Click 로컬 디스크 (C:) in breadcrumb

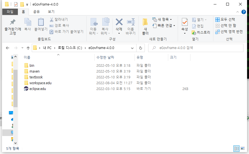coord(70,48)
